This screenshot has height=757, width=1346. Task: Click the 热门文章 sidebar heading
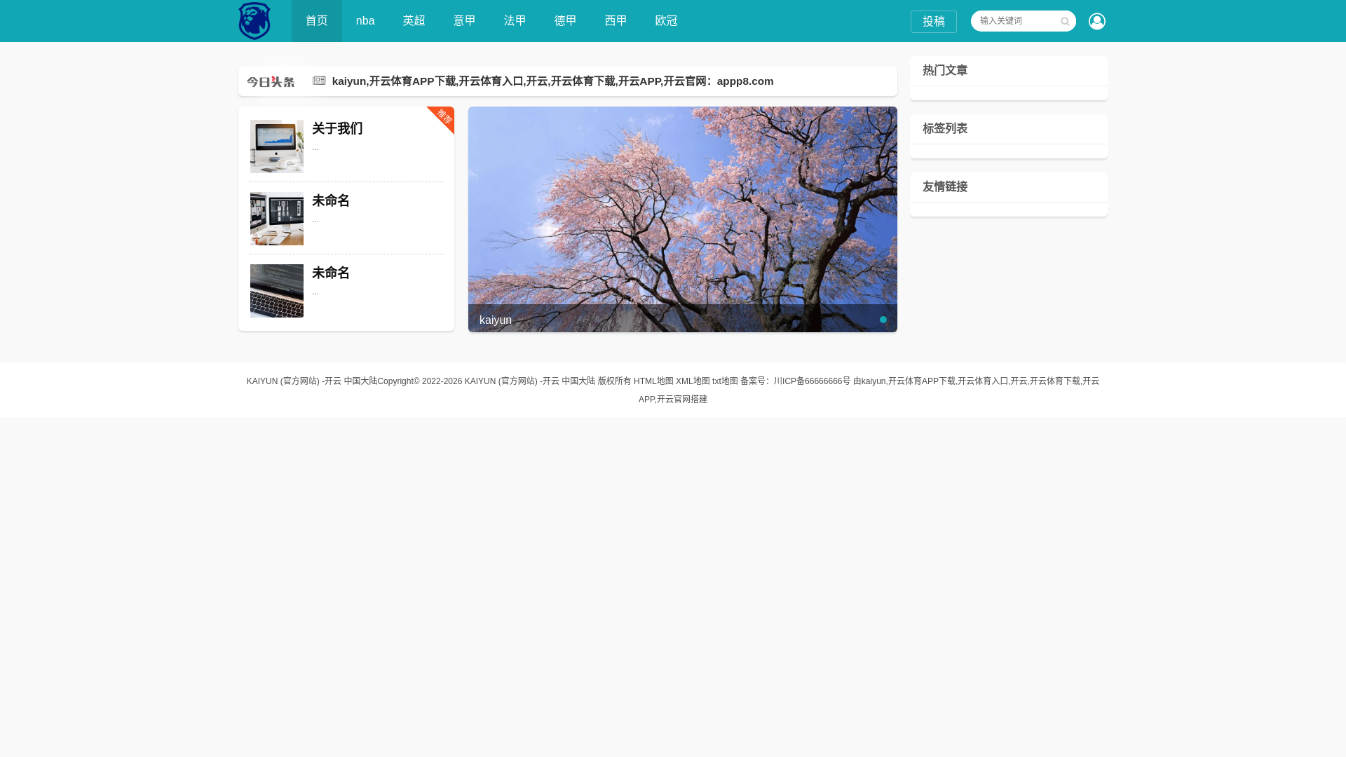[x=945, y=70]
